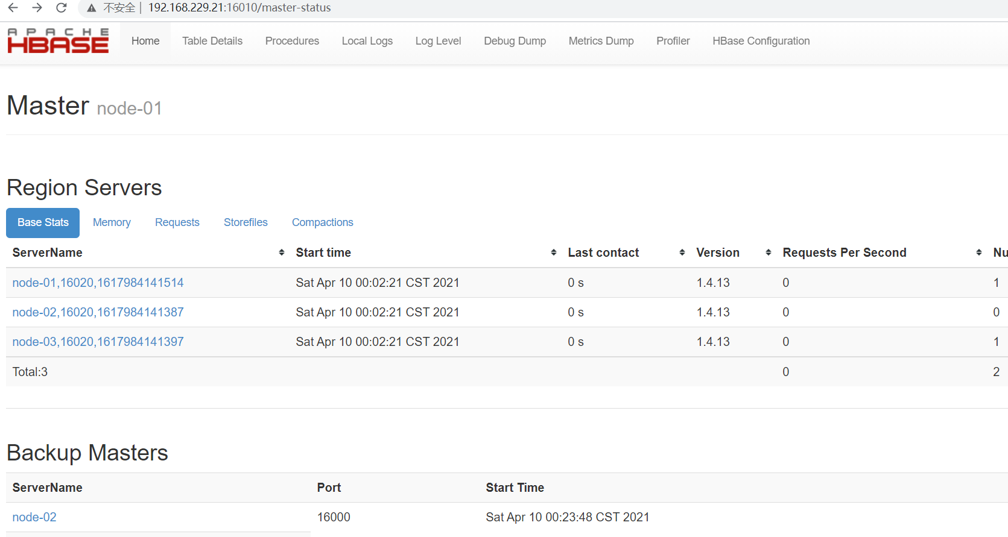This screenshot has height=537, width=1008.
Task: Open region server node-02,16020,1617984141387
Action: point(98,312)
